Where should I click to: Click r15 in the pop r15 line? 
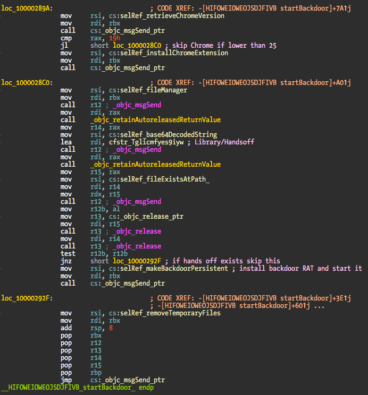[x=96, y=365]
